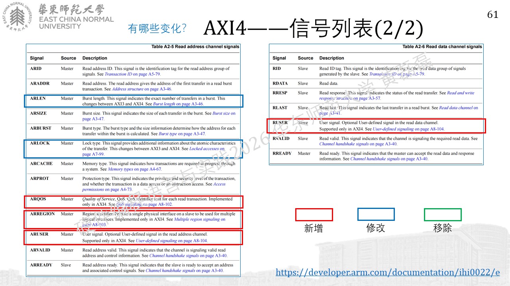
Task: Open the Burst type on page A3-47 link
Action: 182,134
